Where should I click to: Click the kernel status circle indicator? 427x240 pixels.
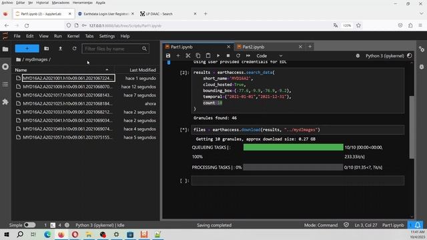tap(409, 55)
